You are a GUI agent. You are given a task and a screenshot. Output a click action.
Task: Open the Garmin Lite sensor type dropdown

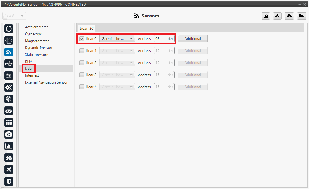point(117,39)
